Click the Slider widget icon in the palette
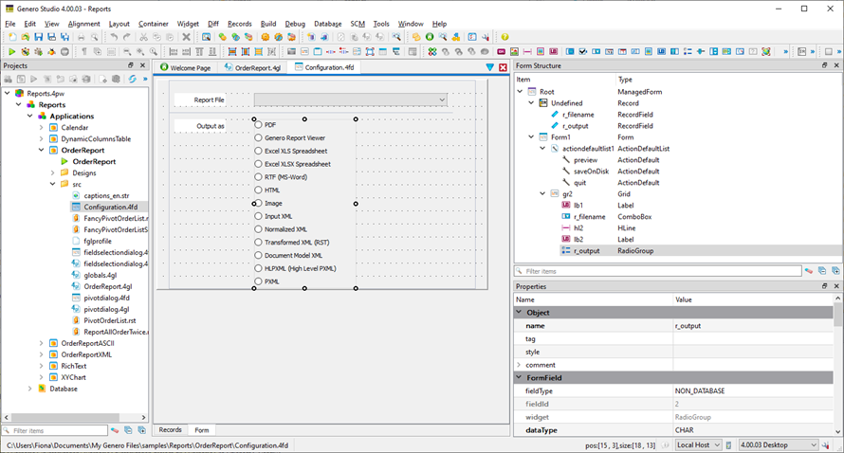Image resolution: width=844 pixels, height=453 pixels. coord(700,51)
